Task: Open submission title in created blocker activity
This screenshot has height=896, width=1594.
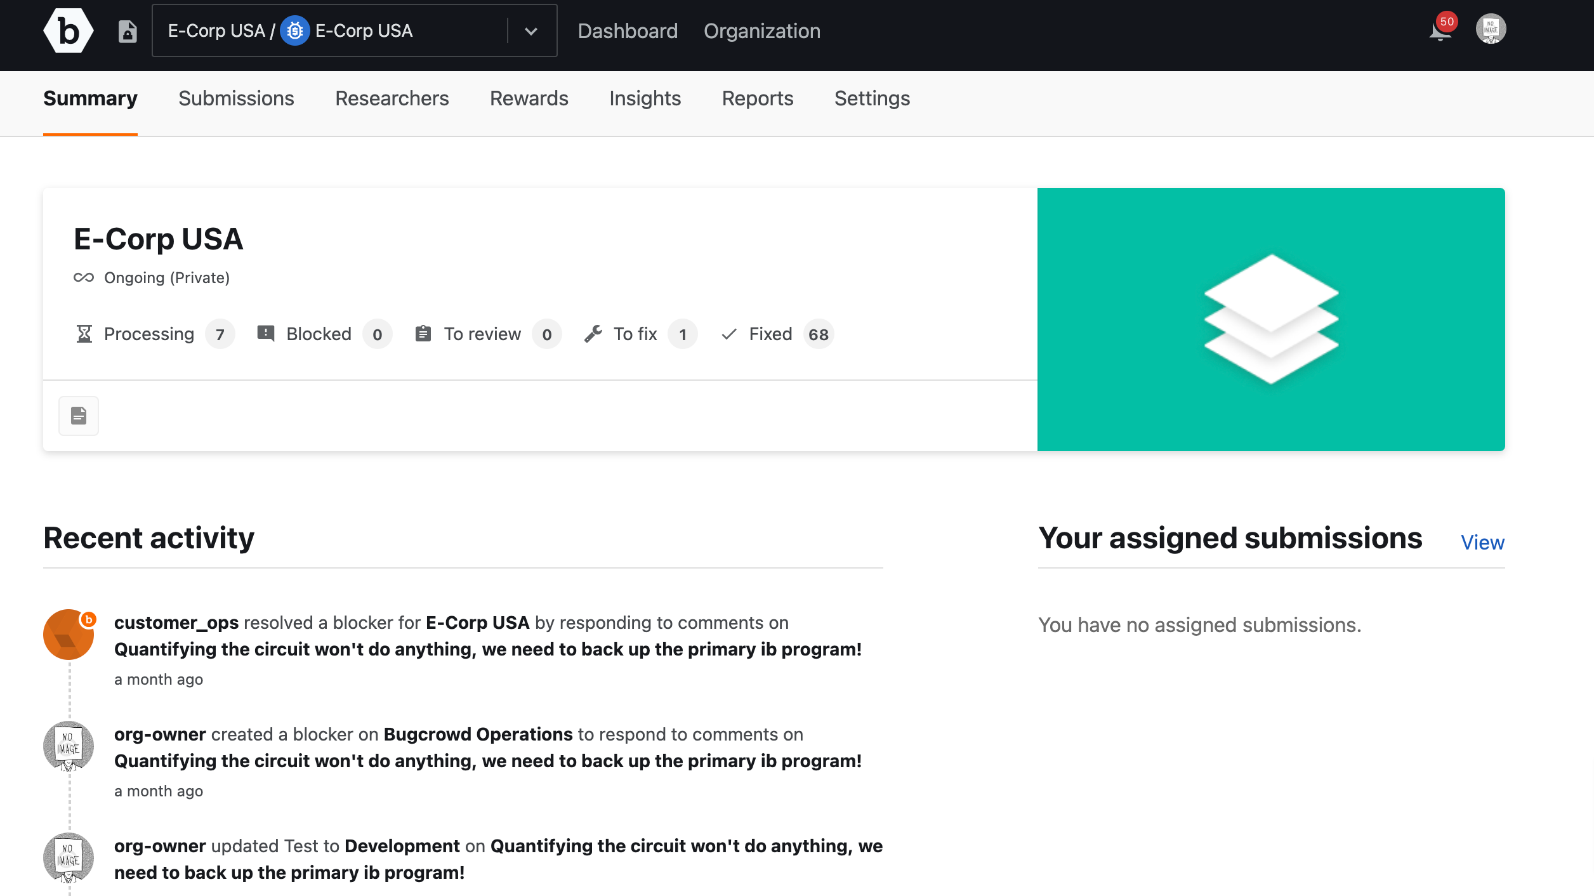Action: coord(488,761)
